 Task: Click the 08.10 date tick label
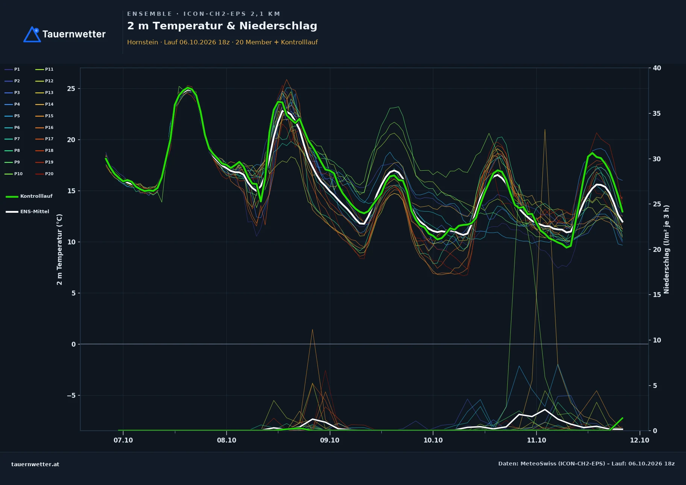tap(226, 440)
